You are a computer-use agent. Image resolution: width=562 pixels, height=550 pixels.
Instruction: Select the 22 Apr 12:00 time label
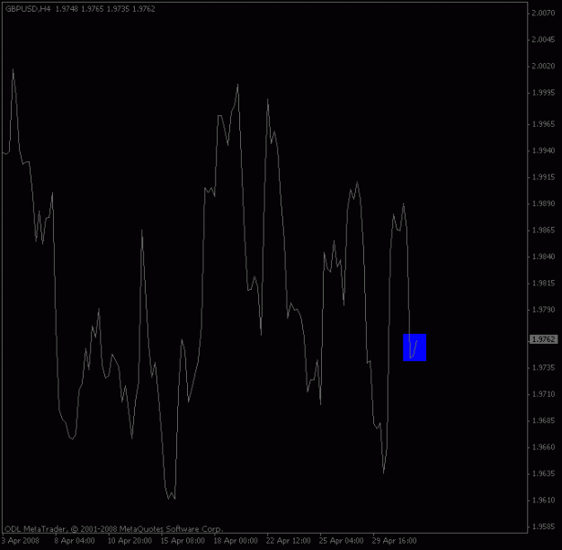(289, 541)
